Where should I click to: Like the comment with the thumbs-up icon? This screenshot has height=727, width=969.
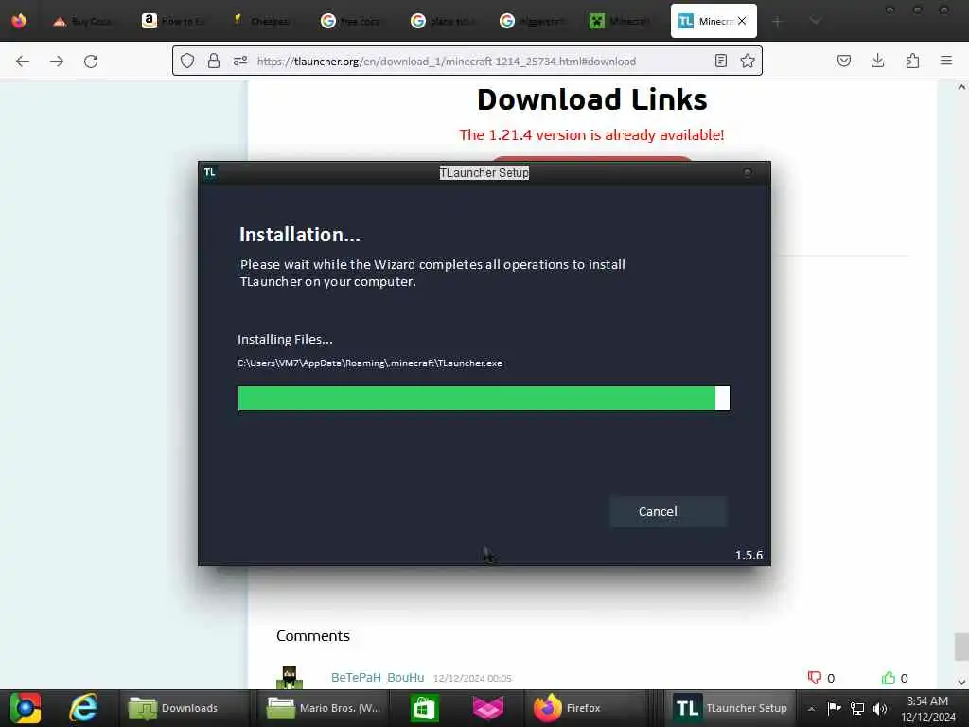click(888, 678)
